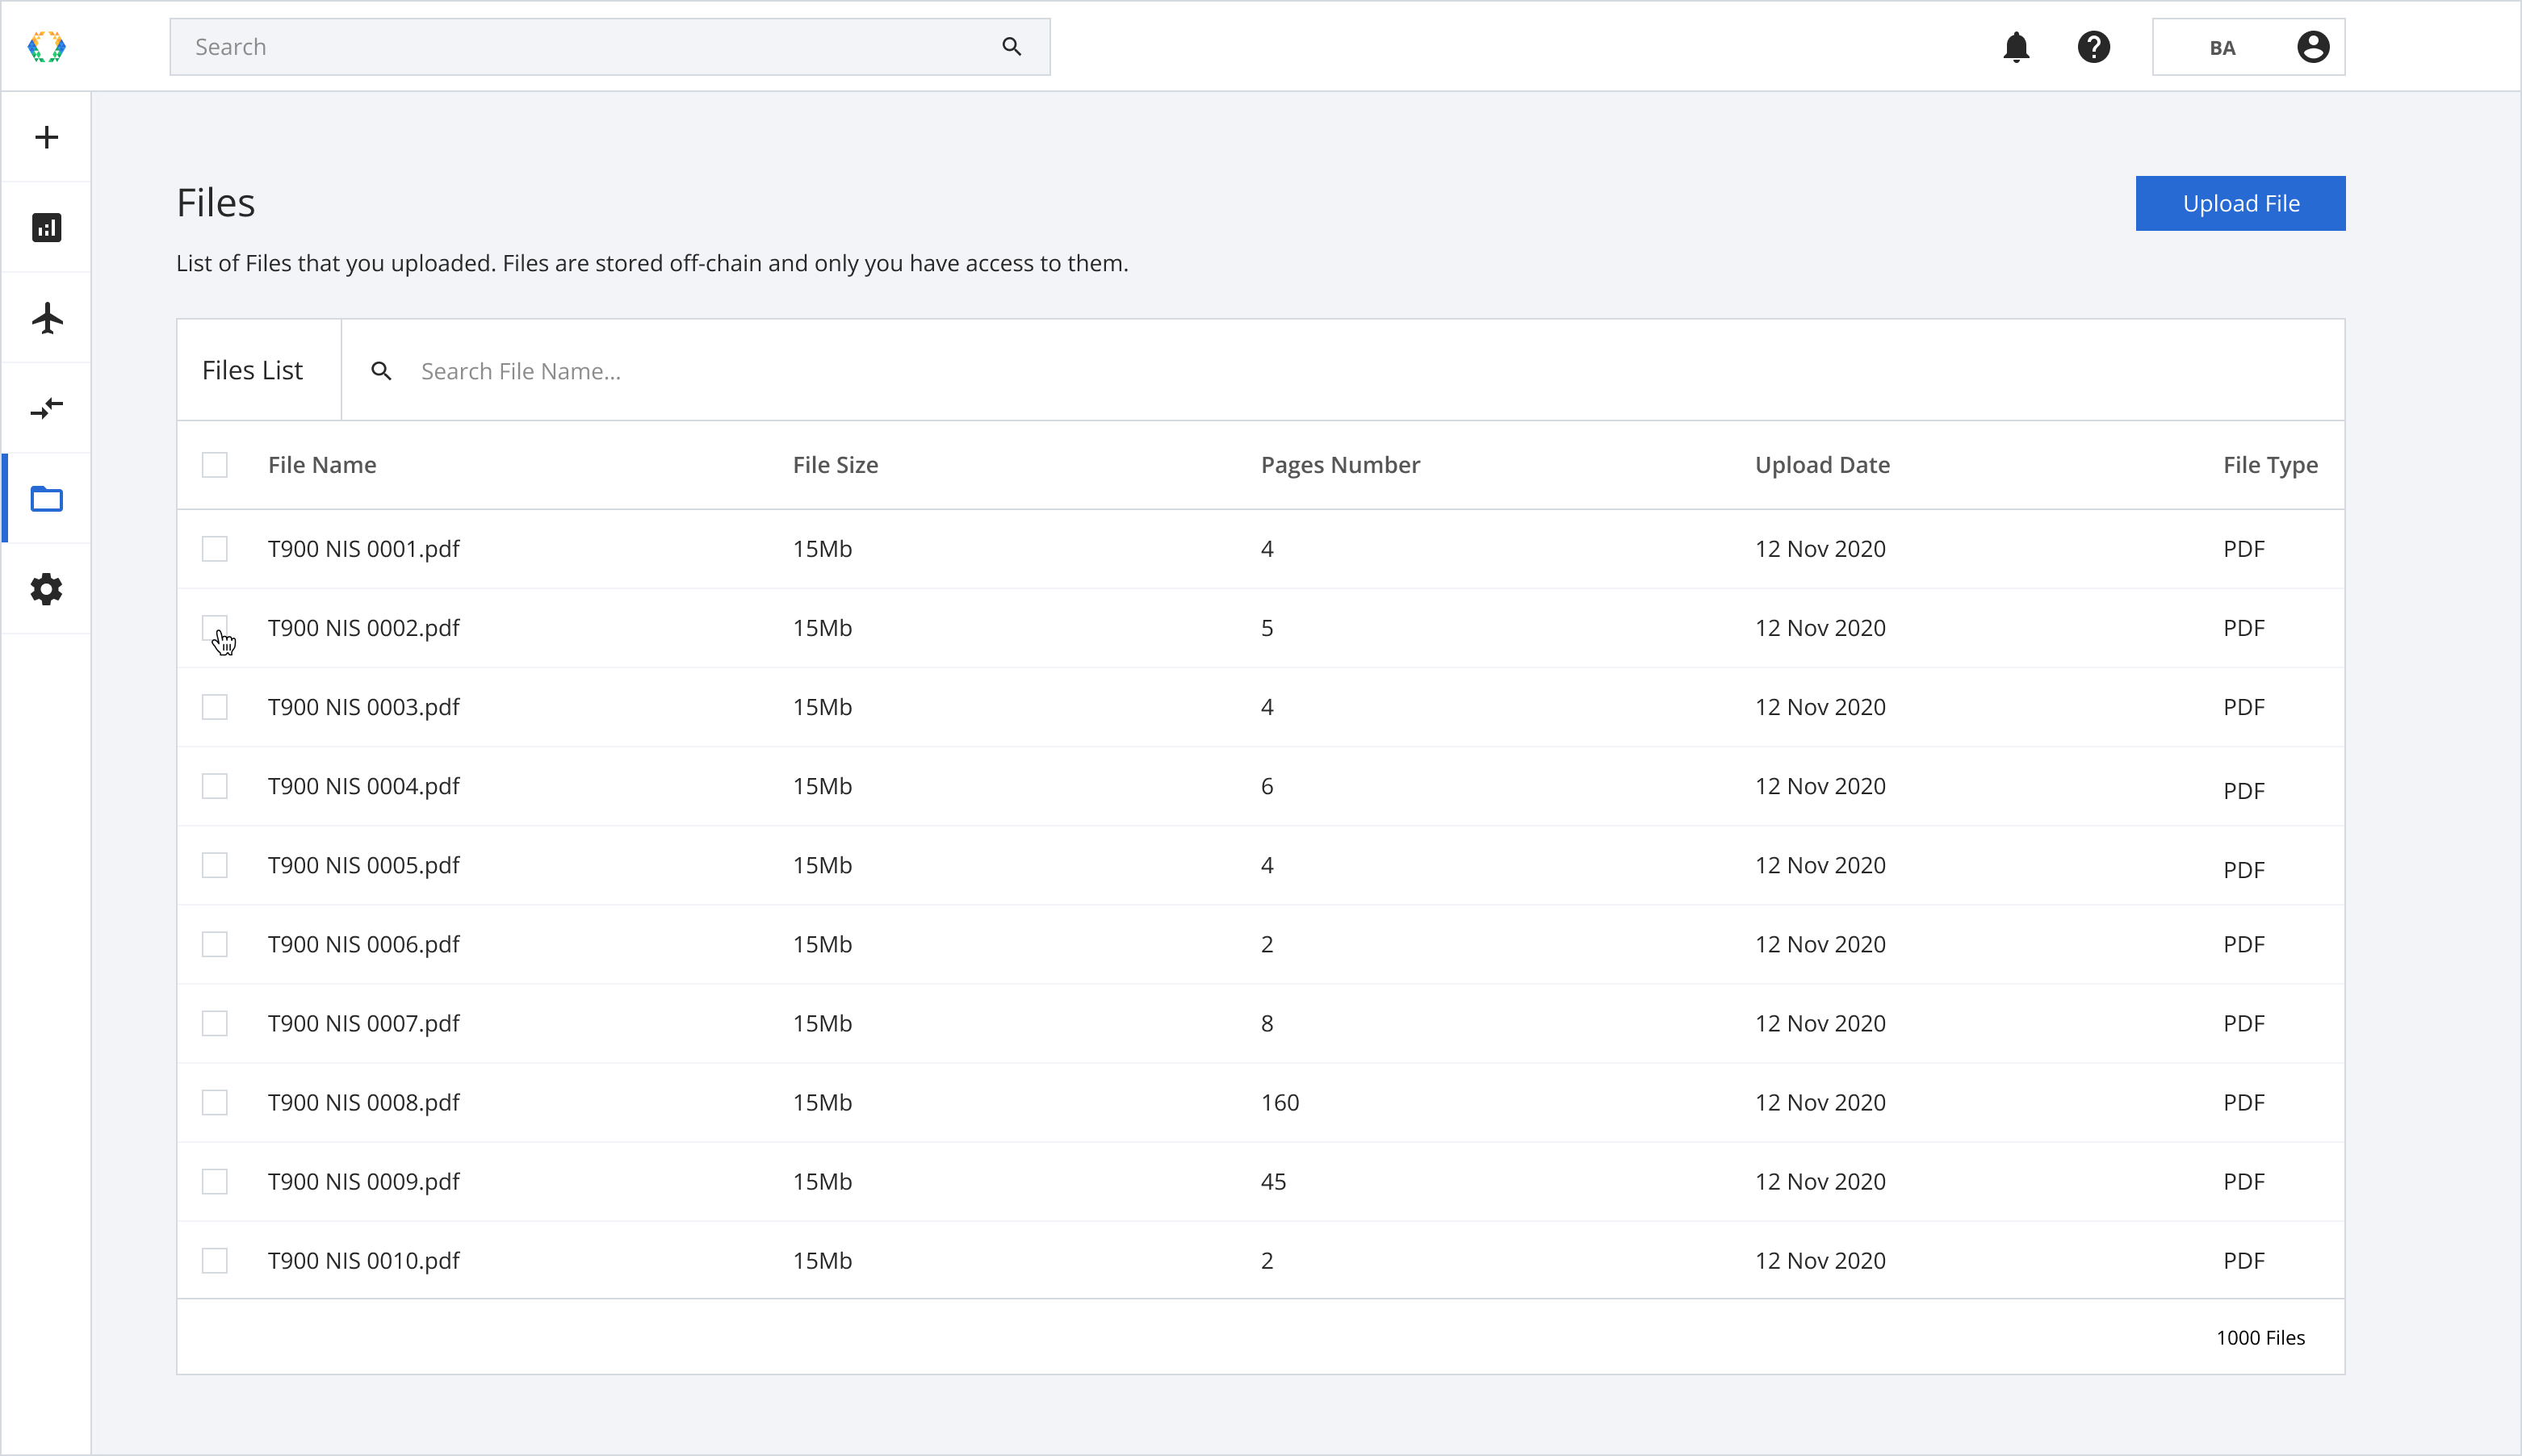Image resolution: width=2522 pixels, height=1456 pixels.
Task: Open file T900 NIS 0005.pdf
Action: pyautogui.click(x=363, y=865)
